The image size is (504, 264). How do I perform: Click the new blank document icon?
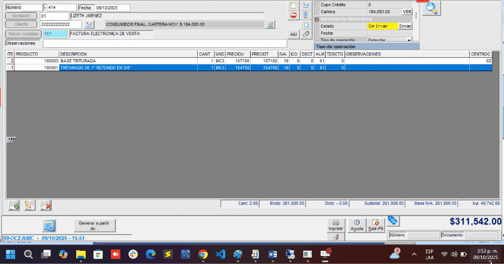[294, 5]
